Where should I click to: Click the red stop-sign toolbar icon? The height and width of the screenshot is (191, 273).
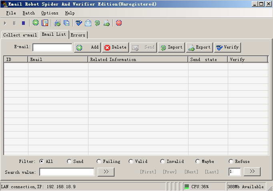[119, 23]
